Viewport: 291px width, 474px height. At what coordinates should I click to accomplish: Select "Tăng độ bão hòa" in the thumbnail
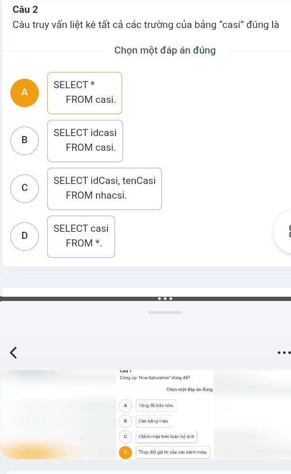(150, 406)
